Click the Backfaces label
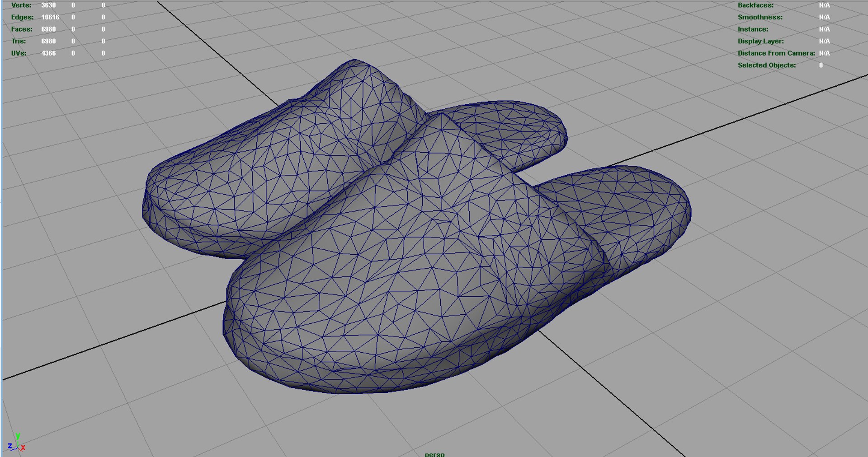The width and height of the screenshot is (868, 457). click(755, 5)
